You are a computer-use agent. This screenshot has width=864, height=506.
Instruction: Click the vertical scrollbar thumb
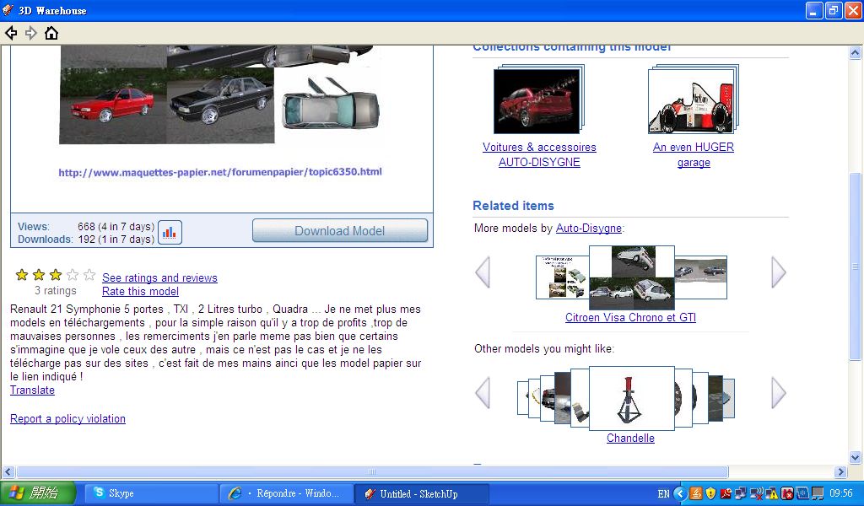(855, 266)
